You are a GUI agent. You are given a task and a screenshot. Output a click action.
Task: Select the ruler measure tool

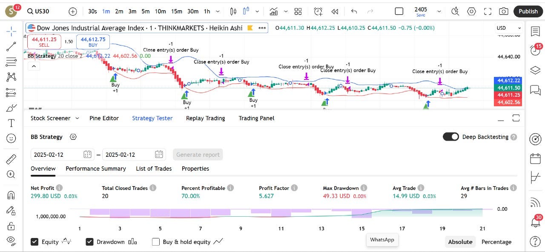[11, 159]
